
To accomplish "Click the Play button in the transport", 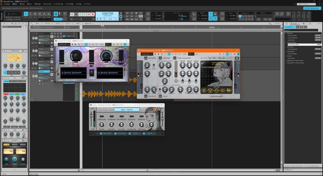I will (x=80, y=14).
